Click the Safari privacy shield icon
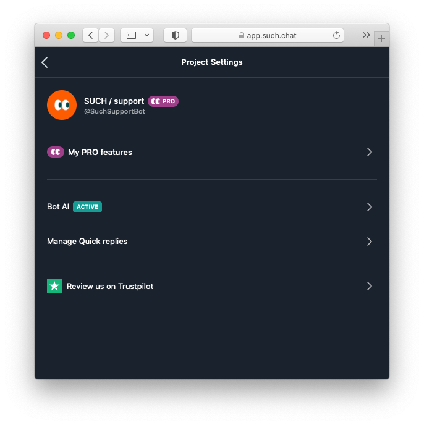Viewport: 424px width, 425px height. (175, 35)
